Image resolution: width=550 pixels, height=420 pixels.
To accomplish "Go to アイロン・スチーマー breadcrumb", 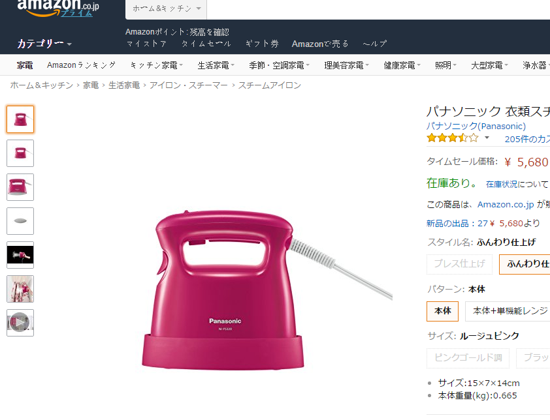I will pyautogui.click(x=188, y=85).
